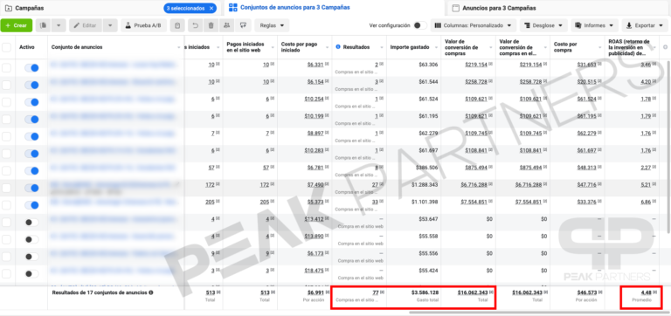Turn off the ad set spending $63.306
The height and width of the screenshot is (316, 671).
click(x=31, y=68)
